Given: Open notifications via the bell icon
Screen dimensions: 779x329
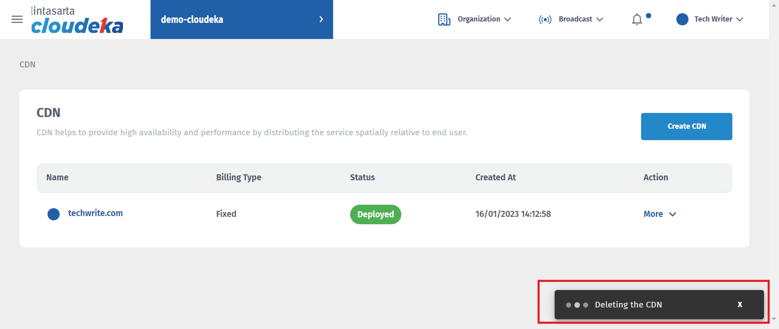Looking at the screenshot, I should [637, 19].
